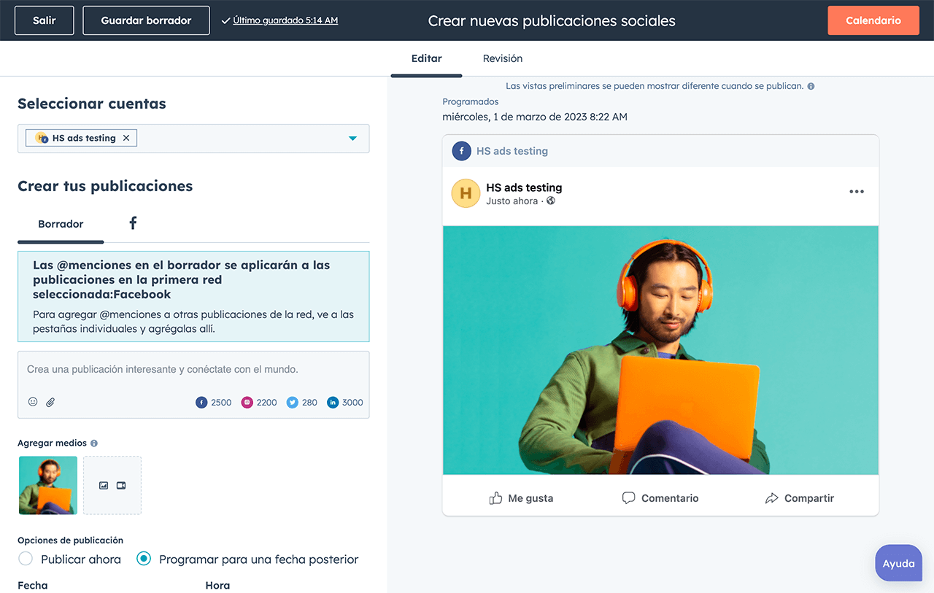Click the uploaded image thumbnail

[48, 485]
